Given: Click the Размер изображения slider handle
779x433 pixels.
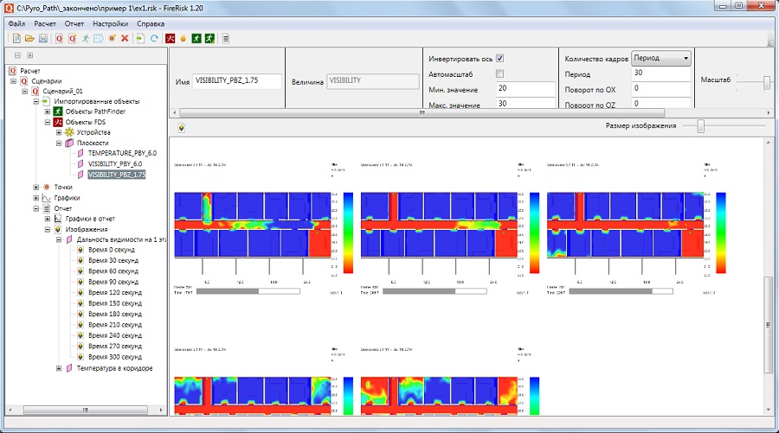Looking at the screenshot, I should (700, 126).
